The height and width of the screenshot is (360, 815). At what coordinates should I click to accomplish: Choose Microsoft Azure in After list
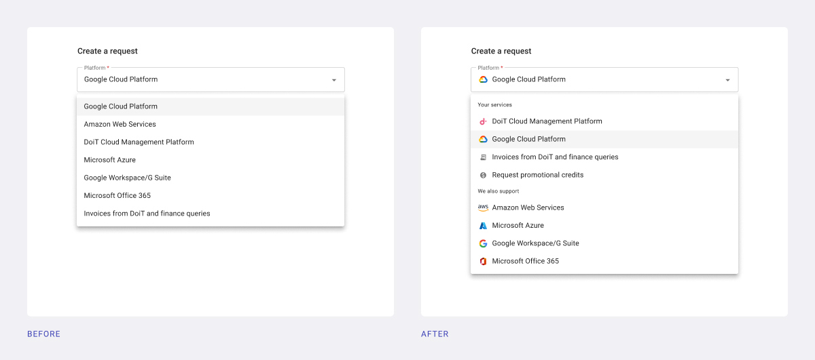[604, 226]
